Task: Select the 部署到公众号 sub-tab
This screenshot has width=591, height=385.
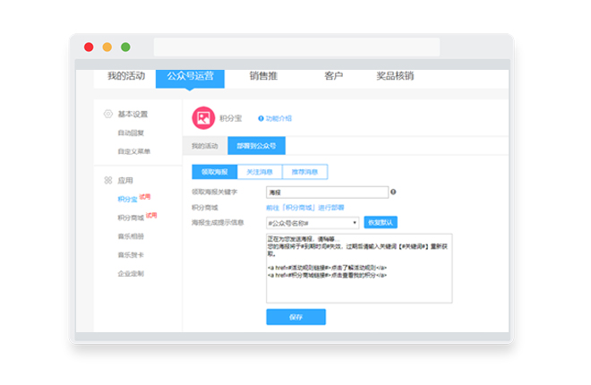Action: click(256, 146)
